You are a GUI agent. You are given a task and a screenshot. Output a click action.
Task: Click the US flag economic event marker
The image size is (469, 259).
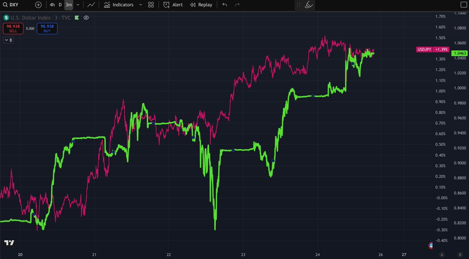(x=431, y=245)
